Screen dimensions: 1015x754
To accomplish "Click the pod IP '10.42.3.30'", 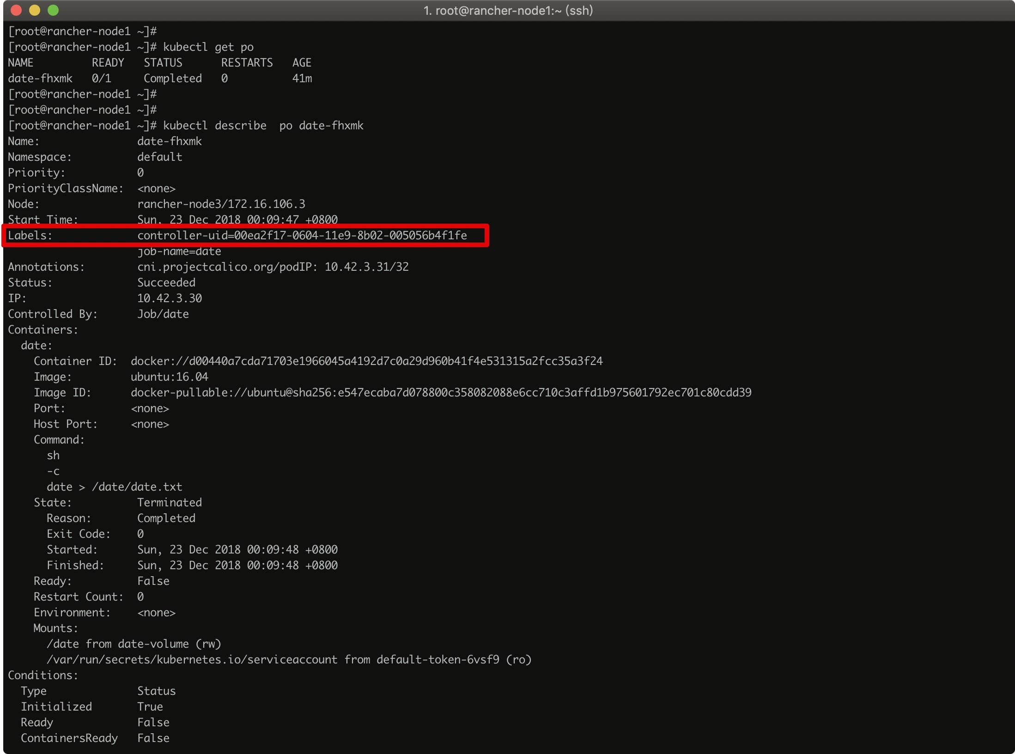I will coord(169,298).
